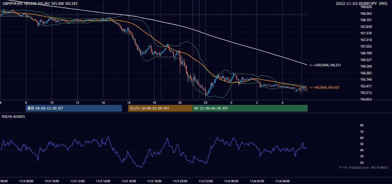
Task: Click price axis value 168.626
Action: click(x=366, y=7)
